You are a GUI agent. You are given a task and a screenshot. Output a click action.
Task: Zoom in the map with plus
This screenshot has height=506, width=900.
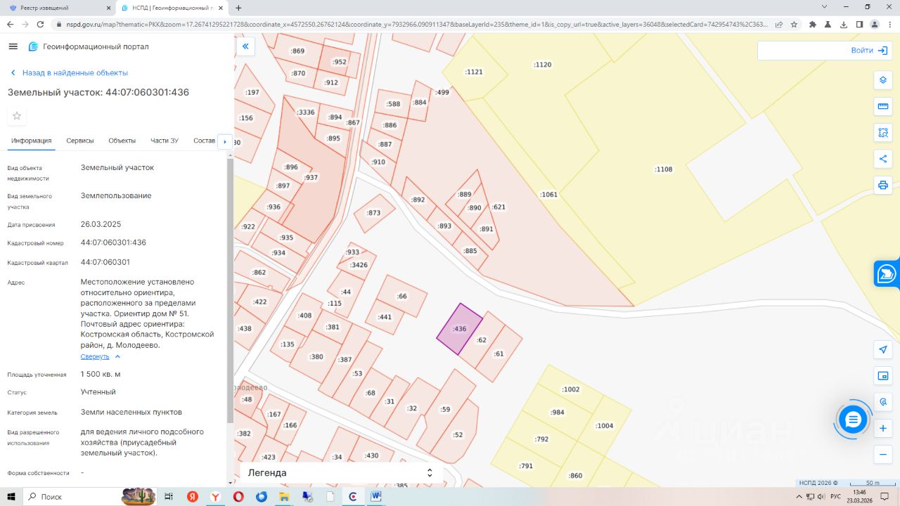(883, 428)
